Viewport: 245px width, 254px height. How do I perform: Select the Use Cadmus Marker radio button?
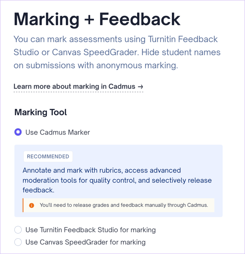pos(18,132)
